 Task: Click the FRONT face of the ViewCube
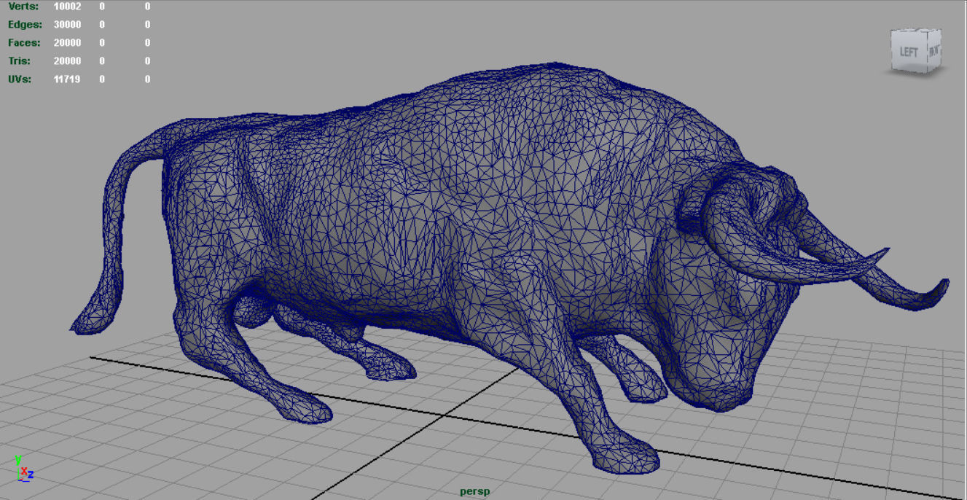(x=933, y=51)
